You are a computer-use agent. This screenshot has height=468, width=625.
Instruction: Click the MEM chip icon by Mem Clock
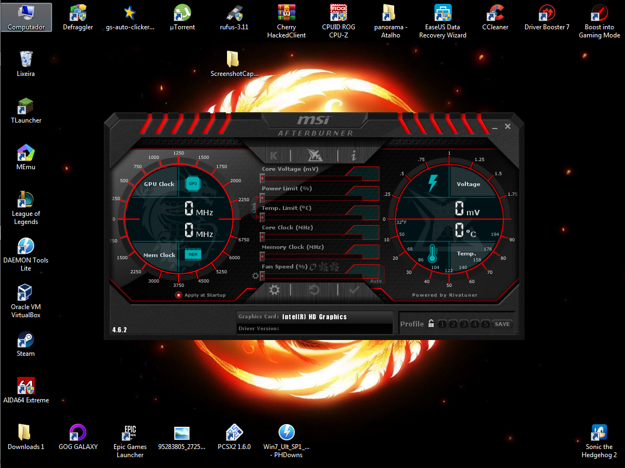(x=193, y=254)
